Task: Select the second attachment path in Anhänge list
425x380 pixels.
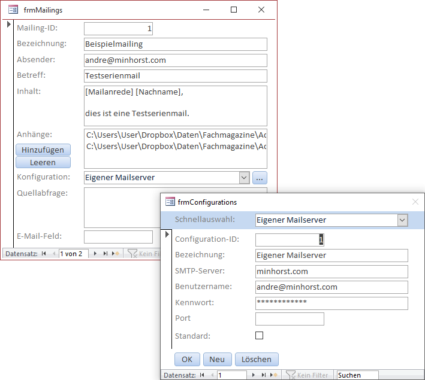Action: [x=176, y=146]
